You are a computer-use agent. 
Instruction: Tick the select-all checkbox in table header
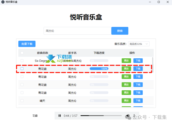coord(22,53)
